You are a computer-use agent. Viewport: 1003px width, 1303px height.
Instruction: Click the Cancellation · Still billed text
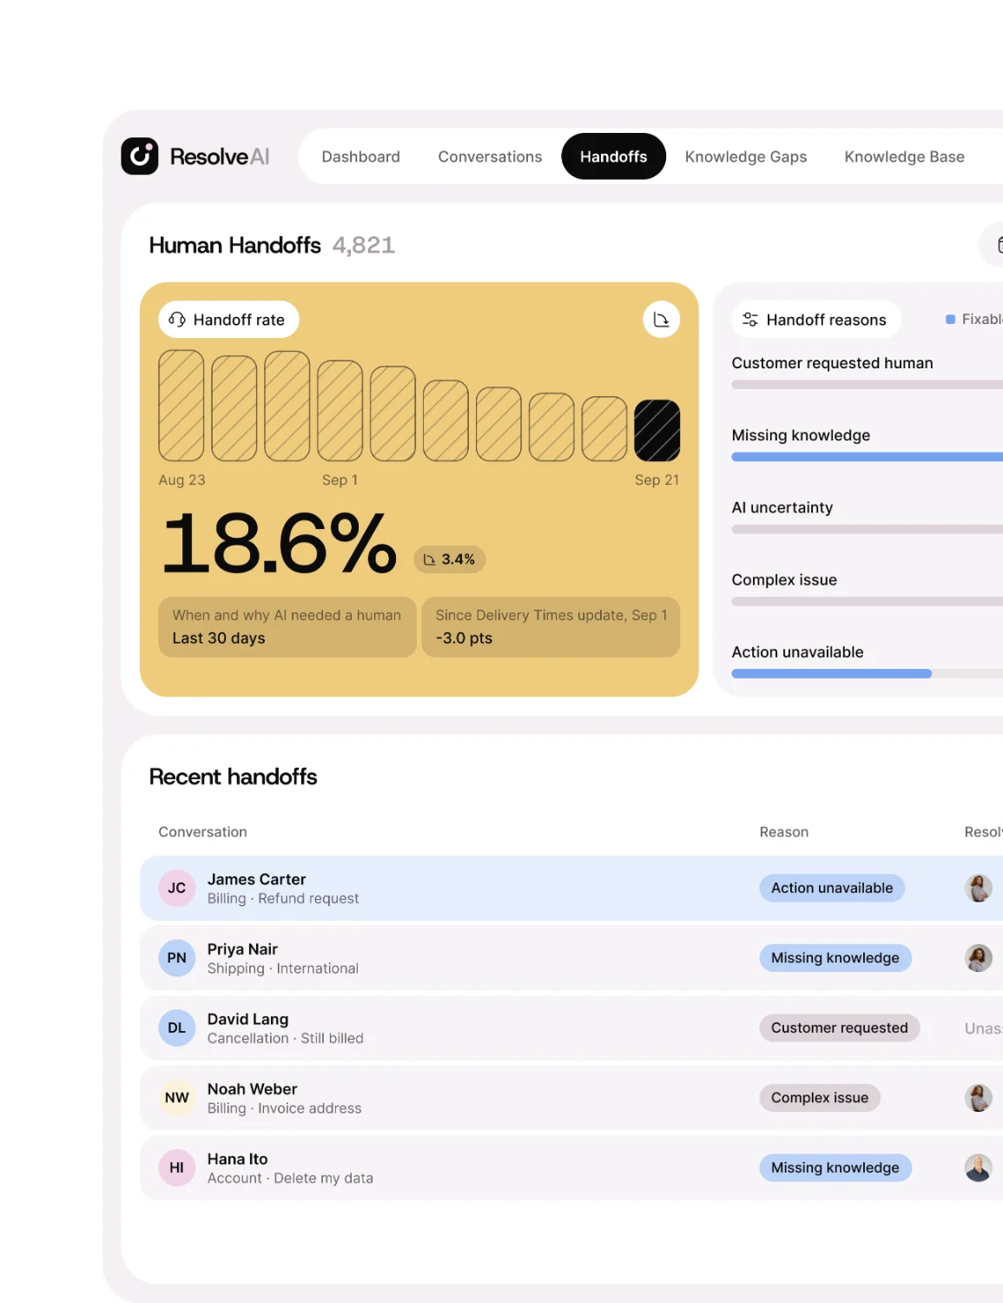click(286, 1039)
